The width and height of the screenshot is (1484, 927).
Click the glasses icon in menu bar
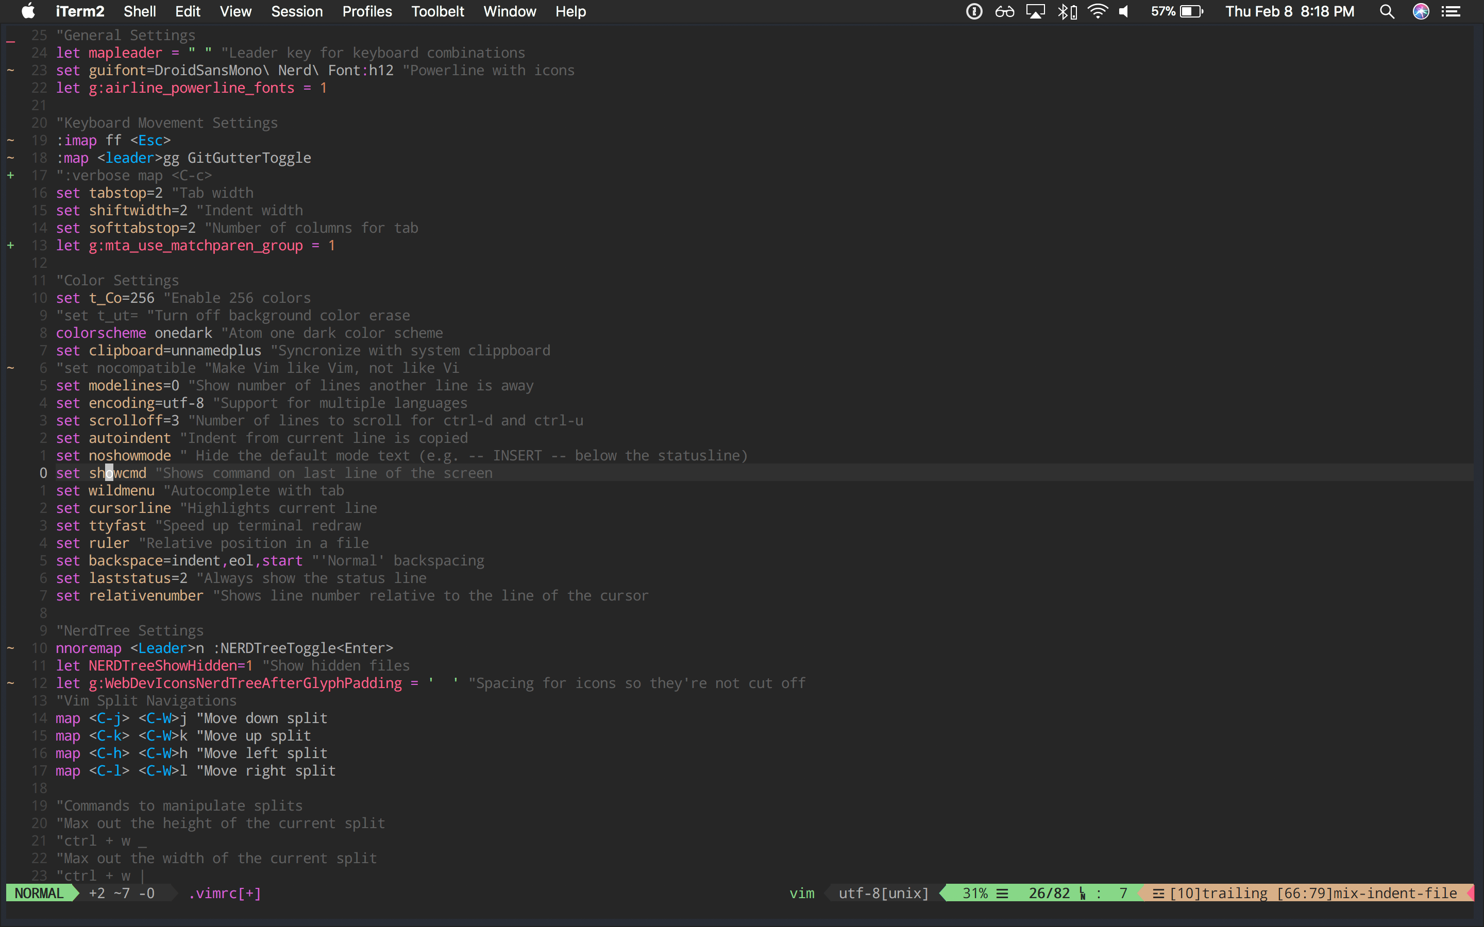point(1004,11)
